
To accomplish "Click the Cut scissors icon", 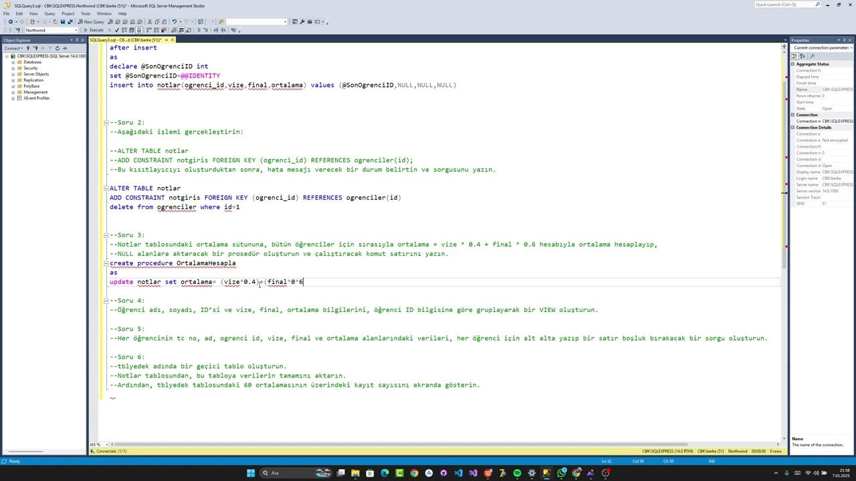I will tap(151, 21).
